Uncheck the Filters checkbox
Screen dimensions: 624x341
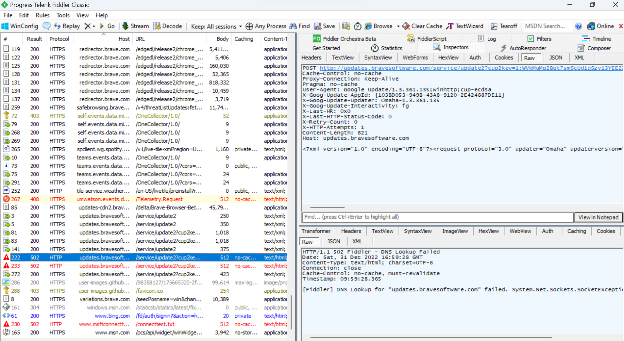coord(531,39)
